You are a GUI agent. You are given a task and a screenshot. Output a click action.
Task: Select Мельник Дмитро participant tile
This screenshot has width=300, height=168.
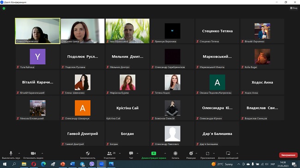tap(127, 57)
